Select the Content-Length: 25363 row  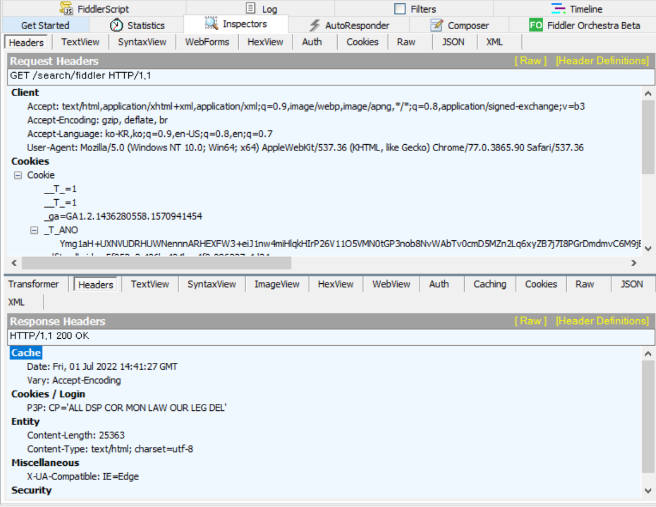tap(76, 436)
